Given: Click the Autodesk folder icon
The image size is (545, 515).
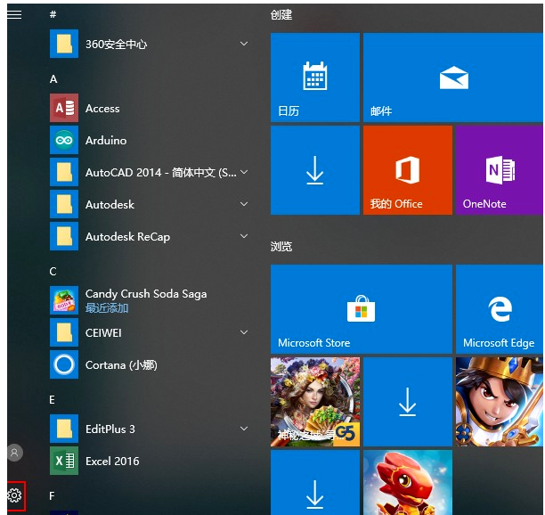Looking at the screenshot, I should 64,204.
